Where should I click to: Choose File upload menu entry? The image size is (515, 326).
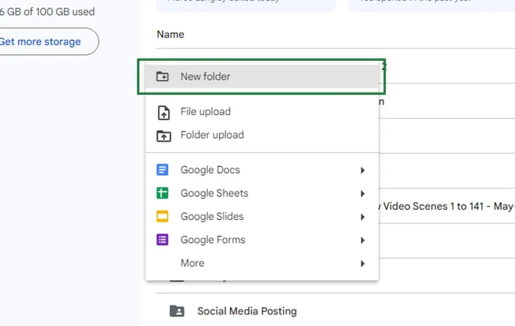coord(262,112)
